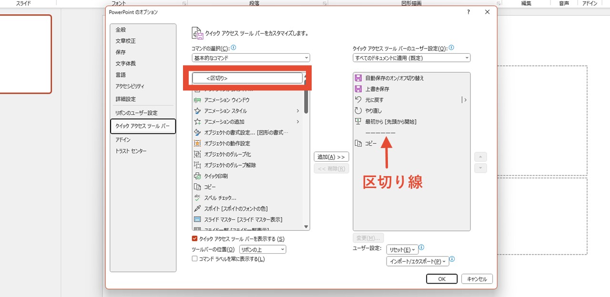610x297 pixels.
Task: Click the オブジェクトの書式設定 icon
Action: click(x=197, y=132)
